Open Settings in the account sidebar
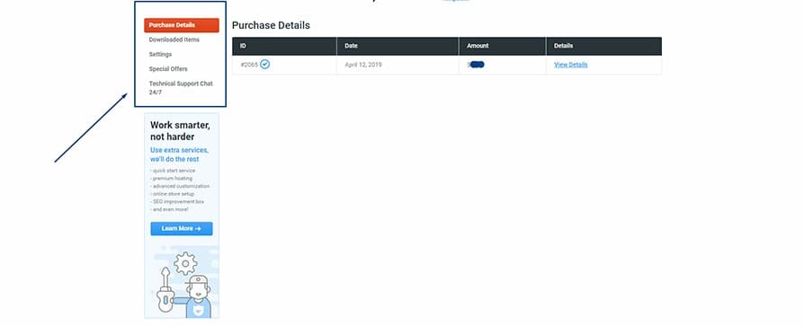 pos(160,54)
